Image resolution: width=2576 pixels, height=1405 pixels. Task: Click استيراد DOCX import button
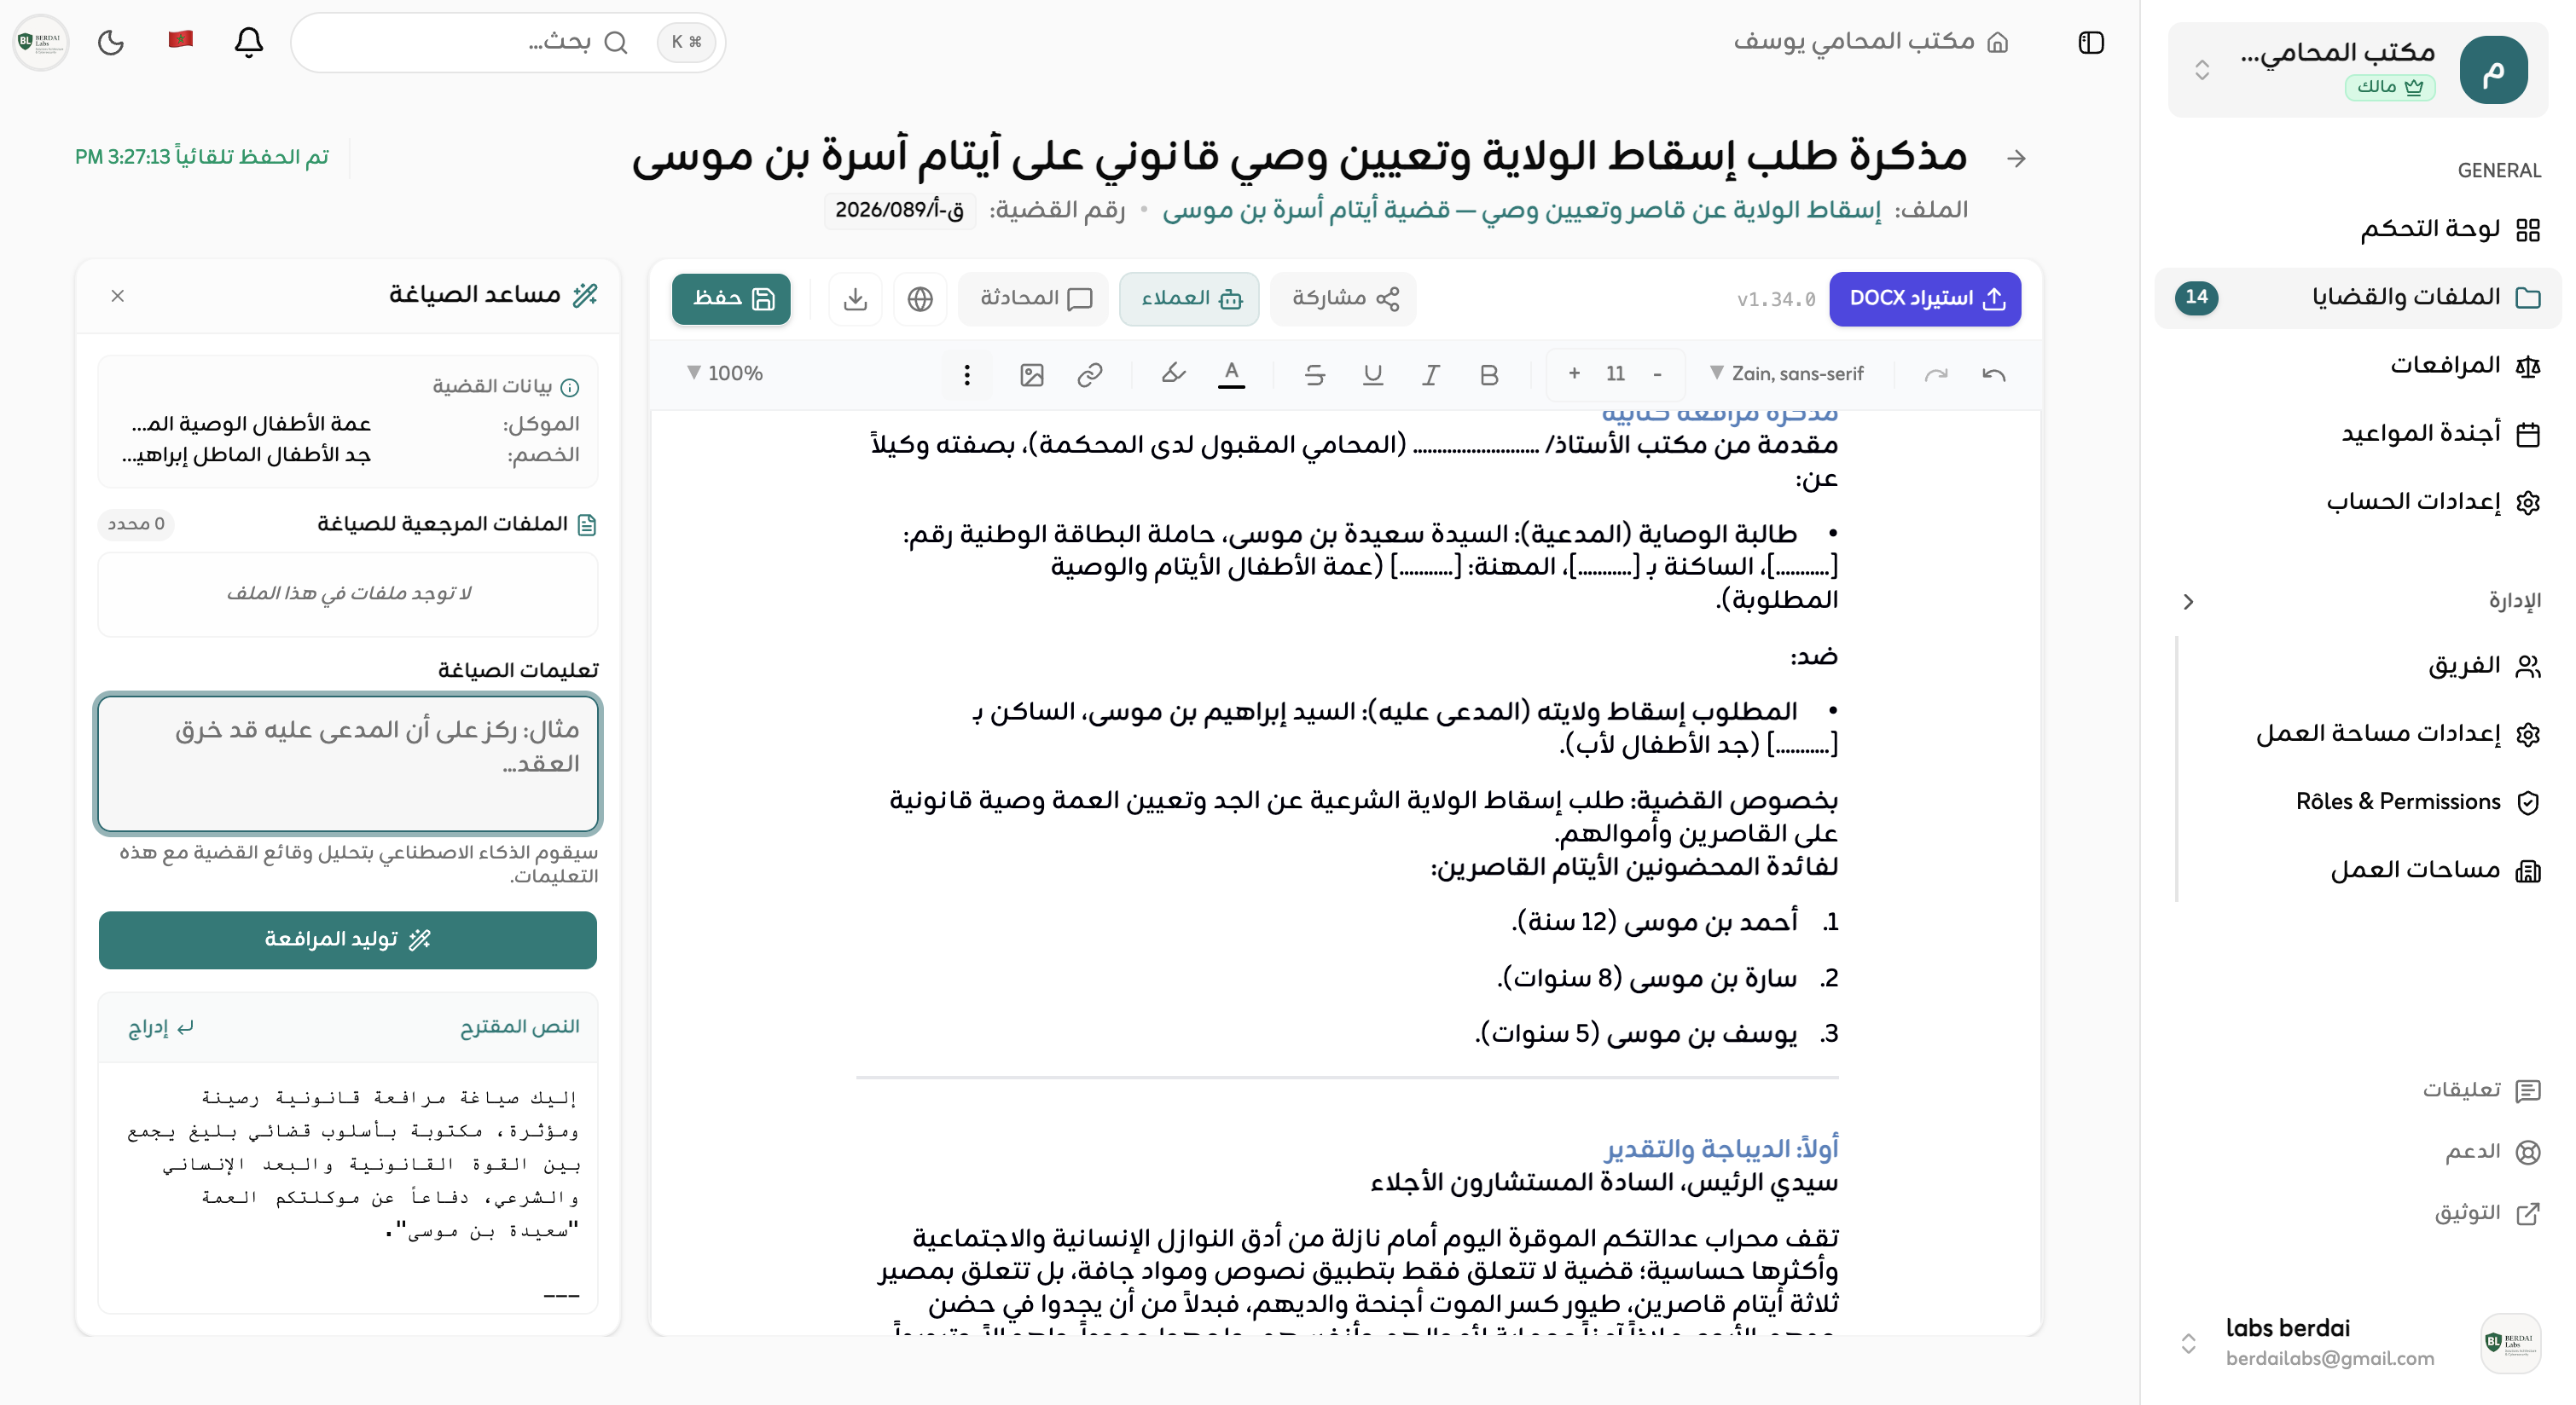click(x=1925, y=298)
